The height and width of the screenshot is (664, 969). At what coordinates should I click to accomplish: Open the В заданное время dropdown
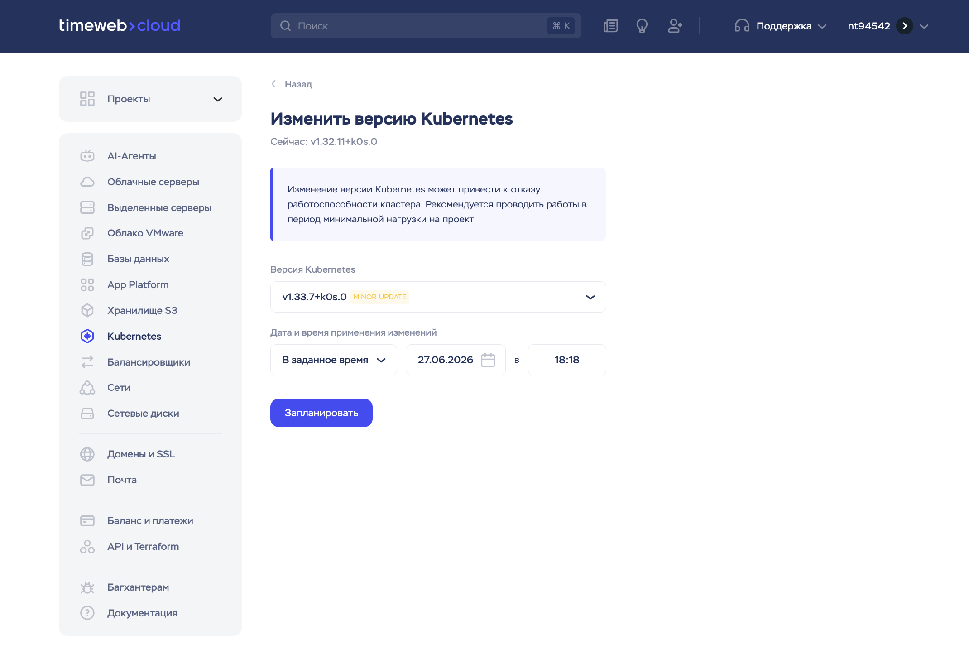(333, 360)
